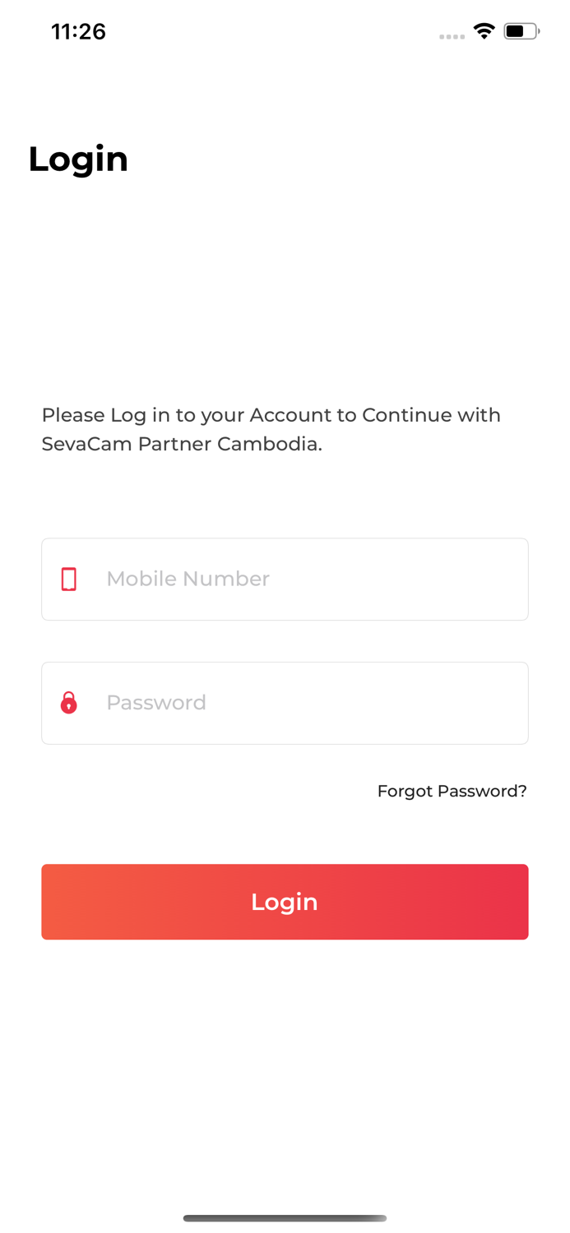Click the lock body inside the Password field icon
The height and width of the screenshot is (1233, 570).
point(68,707)
